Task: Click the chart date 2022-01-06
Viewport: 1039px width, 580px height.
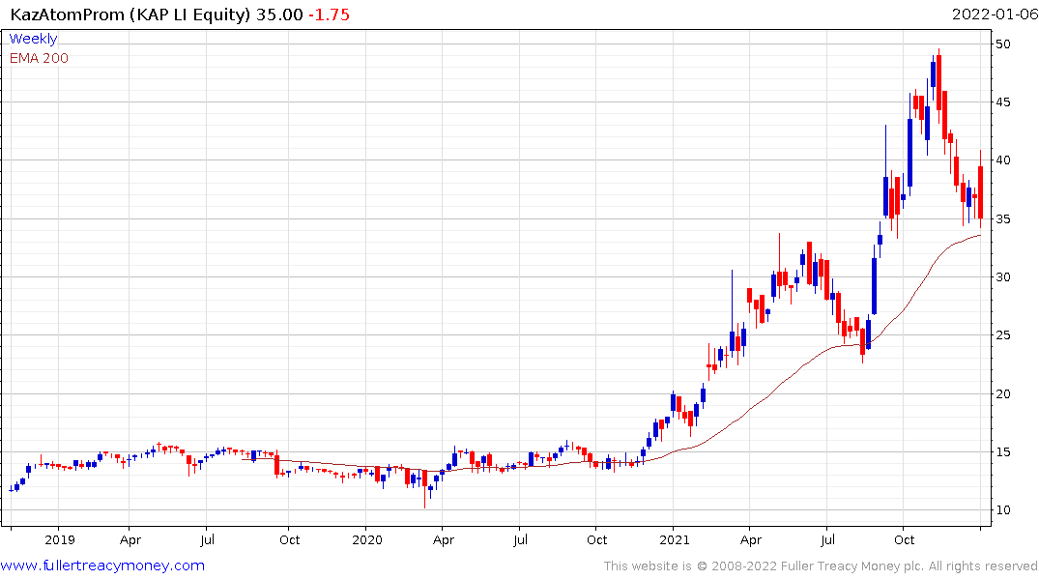Action: click(x=995, y=14)
